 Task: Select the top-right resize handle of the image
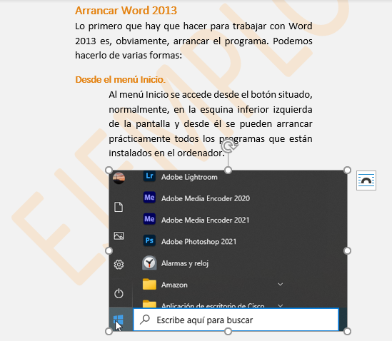click(x=347, y=170)
